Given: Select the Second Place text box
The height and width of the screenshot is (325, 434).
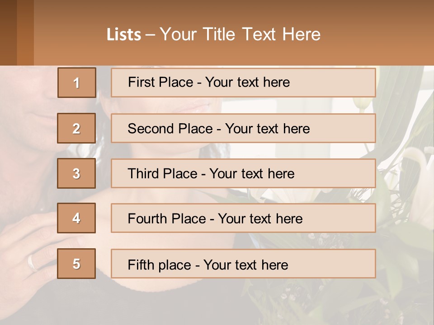Looking at the screenshot, I should coord(243,128).
